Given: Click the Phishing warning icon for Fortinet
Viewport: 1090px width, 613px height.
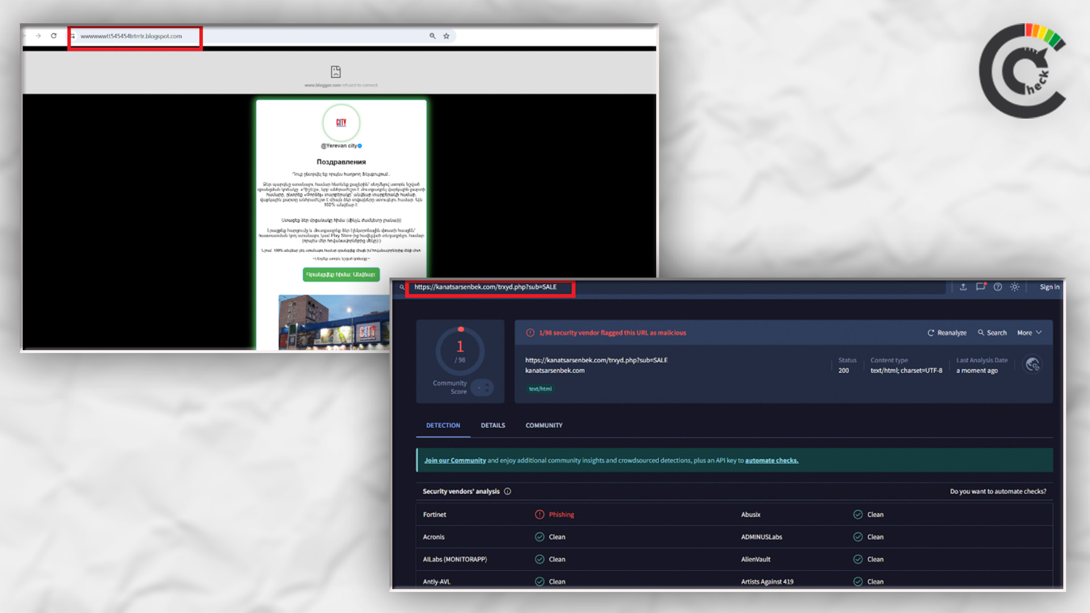Looking at the screenshot, I should (539, 515).
